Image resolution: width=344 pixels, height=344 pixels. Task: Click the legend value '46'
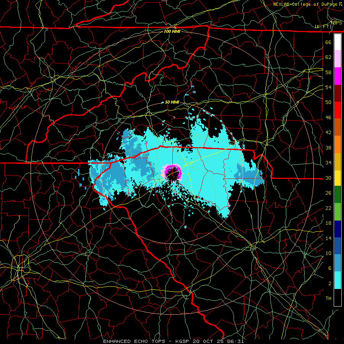[328, 118]
